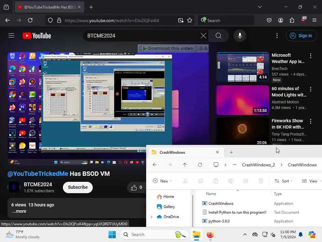322x242 pixels.
Task: Open the Windows Start button
Action: pos(112,234)
